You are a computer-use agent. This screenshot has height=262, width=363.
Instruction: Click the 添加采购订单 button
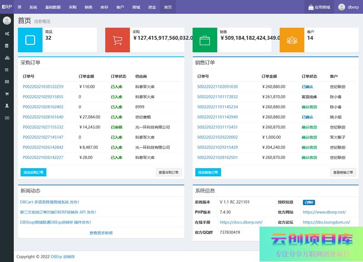[33, 172]
